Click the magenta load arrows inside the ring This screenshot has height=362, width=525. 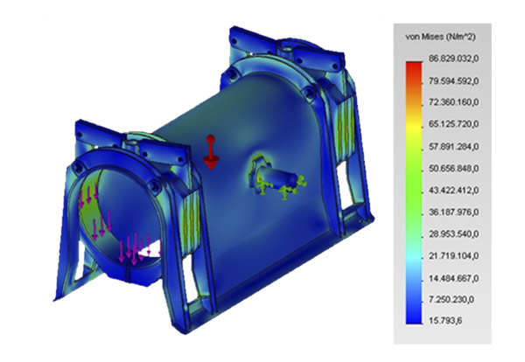coord(119,224)
